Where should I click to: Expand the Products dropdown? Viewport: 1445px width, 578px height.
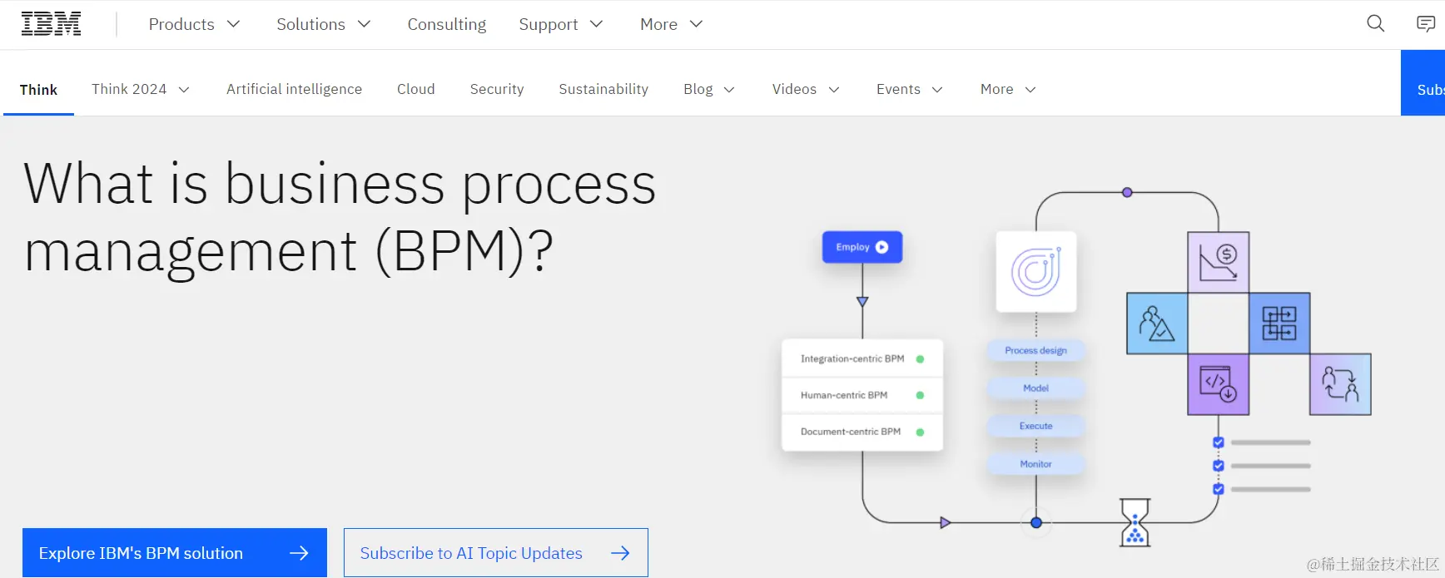194,24
